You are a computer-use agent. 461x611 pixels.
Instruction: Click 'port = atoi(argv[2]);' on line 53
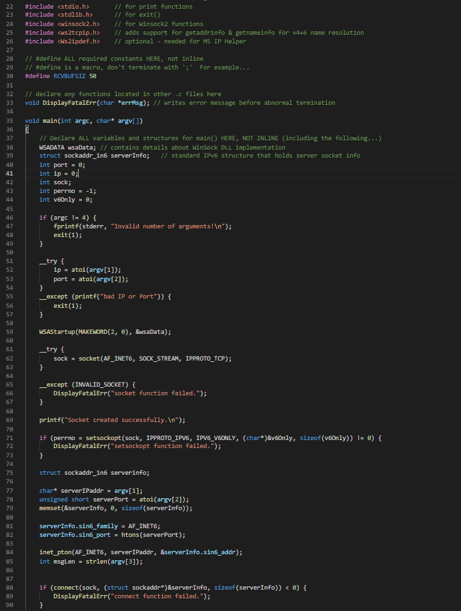tap(91, 279)
